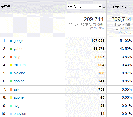Viewport: 133px width, 117px height.
Task: Click the cyan swatch beside biglobe
Action: point(11,73)
